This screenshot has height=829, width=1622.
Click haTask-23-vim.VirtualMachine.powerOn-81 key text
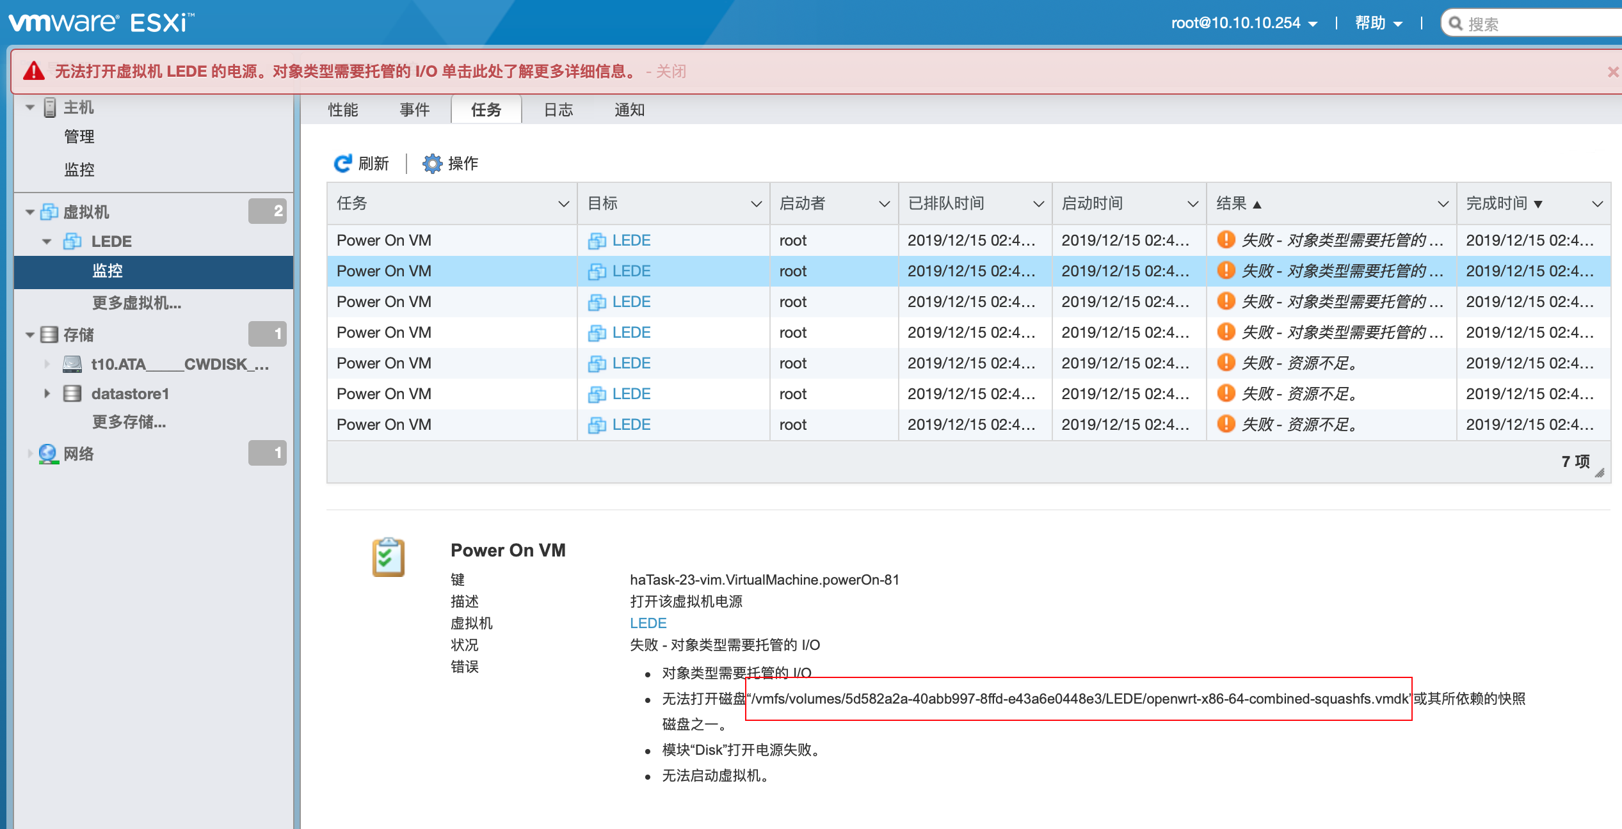[x=764, y=580]
